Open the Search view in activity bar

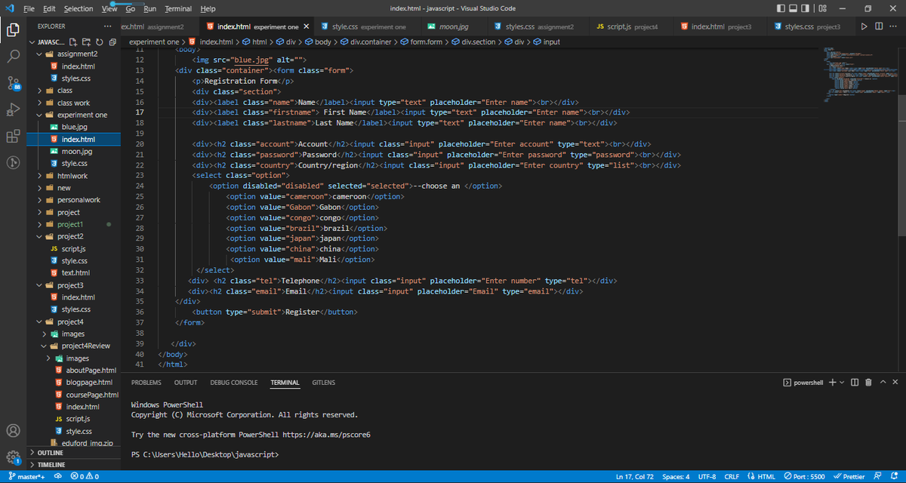tap(13, 57)
